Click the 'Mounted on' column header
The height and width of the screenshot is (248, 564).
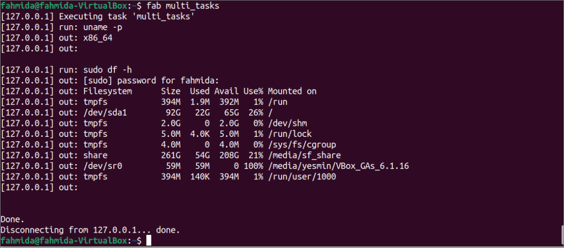[292, 91]
